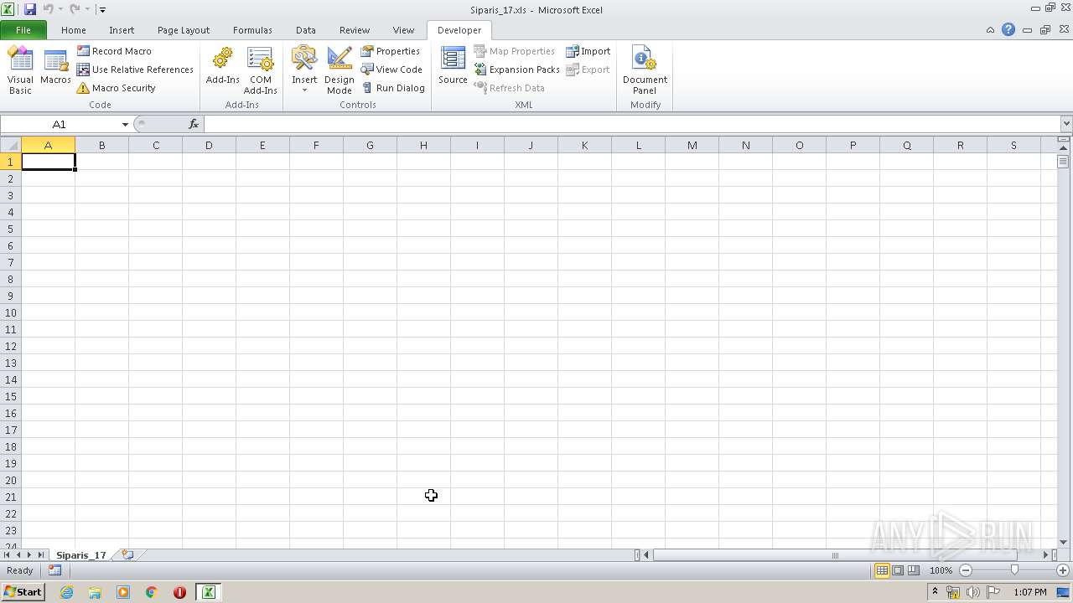Click the taskbar clock
The height and width of the screenshot is (603, 1073).
coord(1030,592)
